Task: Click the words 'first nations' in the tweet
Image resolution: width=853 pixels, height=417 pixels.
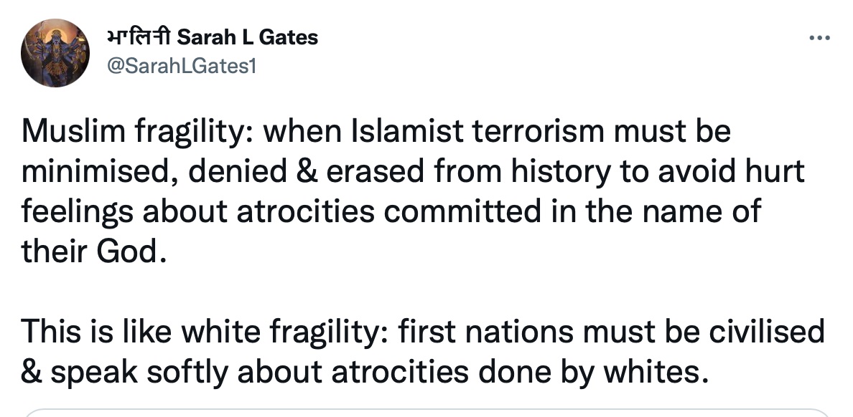Action: coord(485,332)
